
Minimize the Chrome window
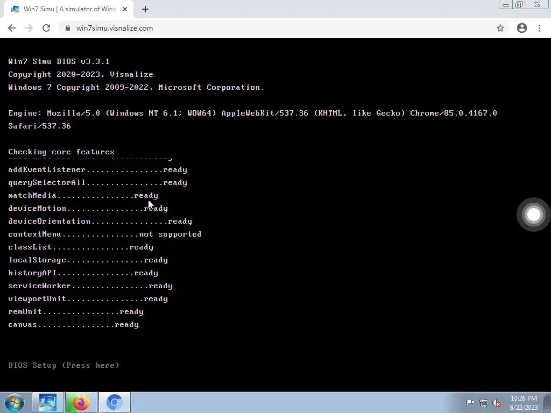tap(506, 5)
